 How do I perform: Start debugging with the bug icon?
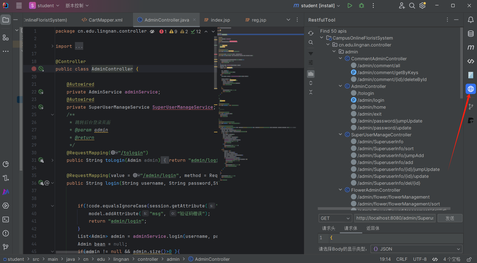tap(361, 6)
